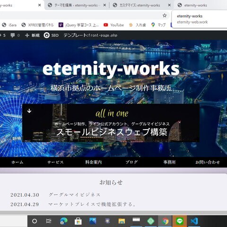This screenshot has width=227, height=227.
Task: Click the お知らせ section heading
Action: pos(111,183)
